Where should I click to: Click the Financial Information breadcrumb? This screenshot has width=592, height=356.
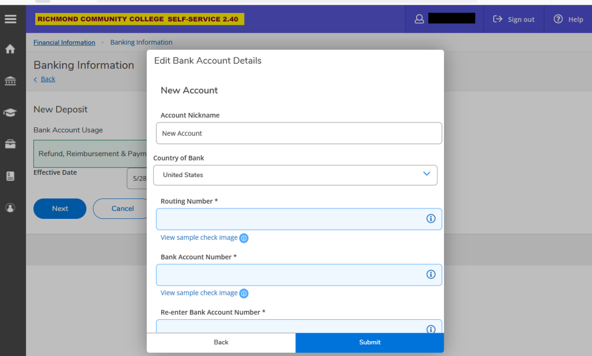click(64, 42)
